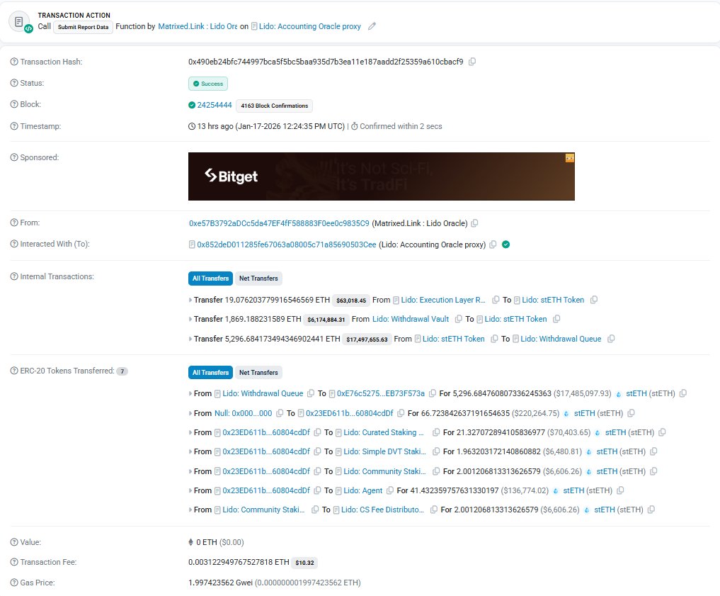The image size is (720, 596).
Task: Expand token transfer to Lido: Simple DVT Staki...
Action: [190, 451]
